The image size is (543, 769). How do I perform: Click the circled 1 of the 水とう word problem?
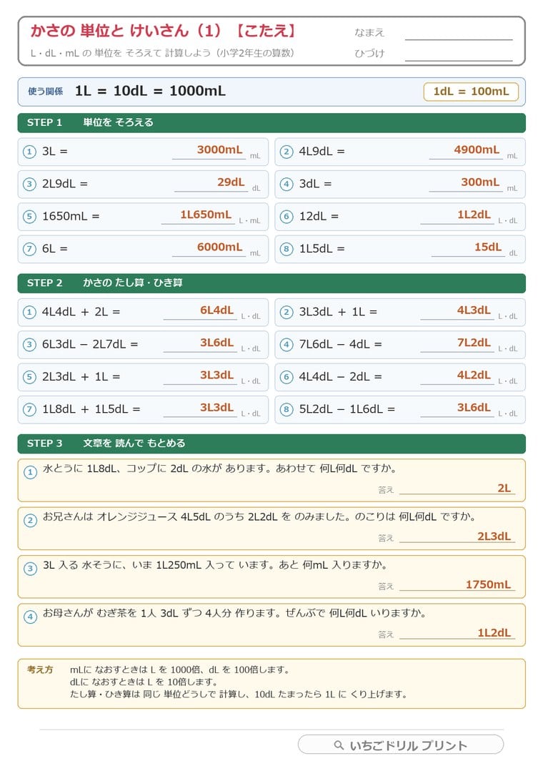coord(30,472)
